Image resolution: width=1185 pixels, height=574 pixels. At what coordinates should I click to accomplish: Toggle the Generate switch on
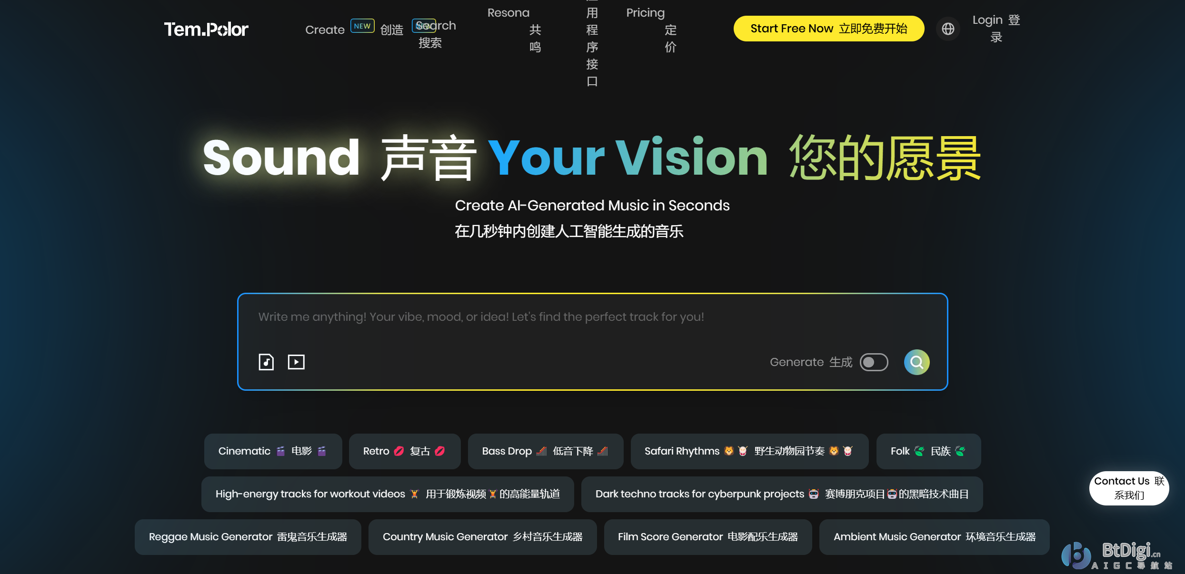click(874, 362)
